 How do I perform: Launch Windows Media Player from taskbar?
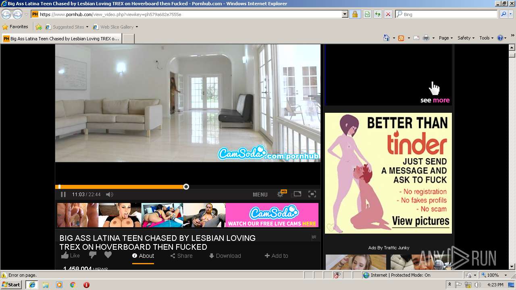[x=59, y=285]
